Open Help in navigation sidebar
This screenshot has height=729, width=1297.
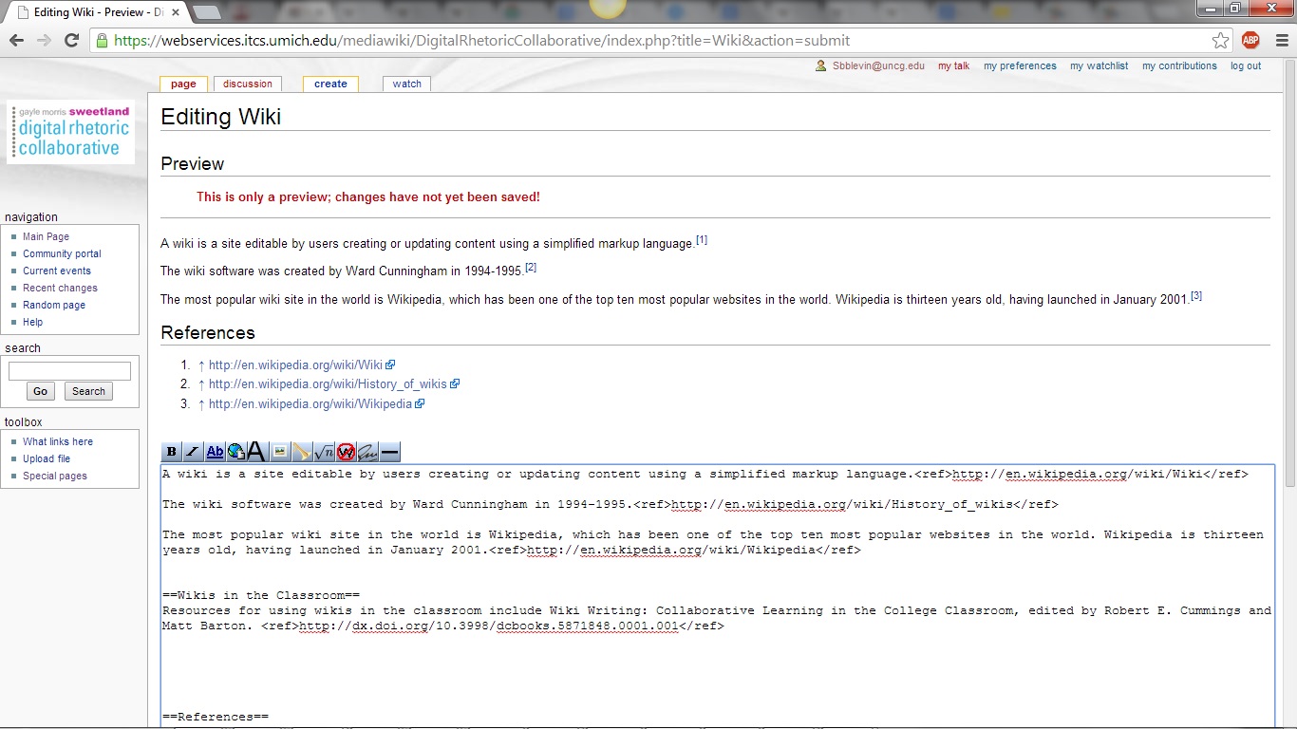pos(32,322)
